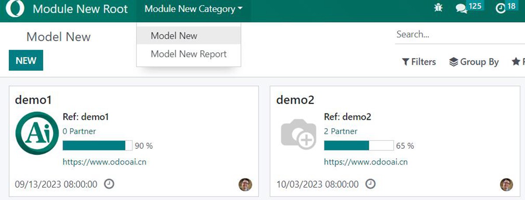The width and height of the screenshot is (525, 200).
Task: Open the Filters dropdown
Action: coord(419,62)
